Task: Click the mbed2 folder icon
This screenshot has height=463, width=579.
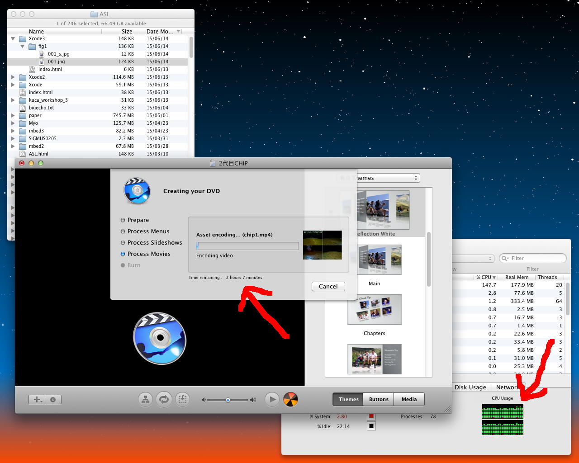Action: click(x=23, y=146)
